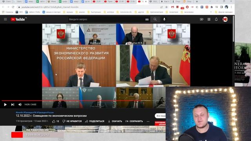Switch to the last tab before new-tab button
This screenshot has height=141, width=251.
coord(188,2)
